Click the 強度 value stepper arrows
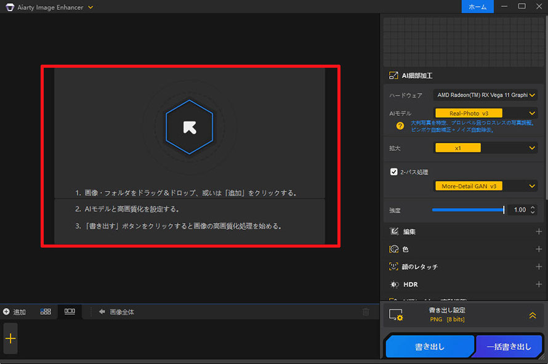This screenshot has height=364, width=548. click(x=533, y=210)
